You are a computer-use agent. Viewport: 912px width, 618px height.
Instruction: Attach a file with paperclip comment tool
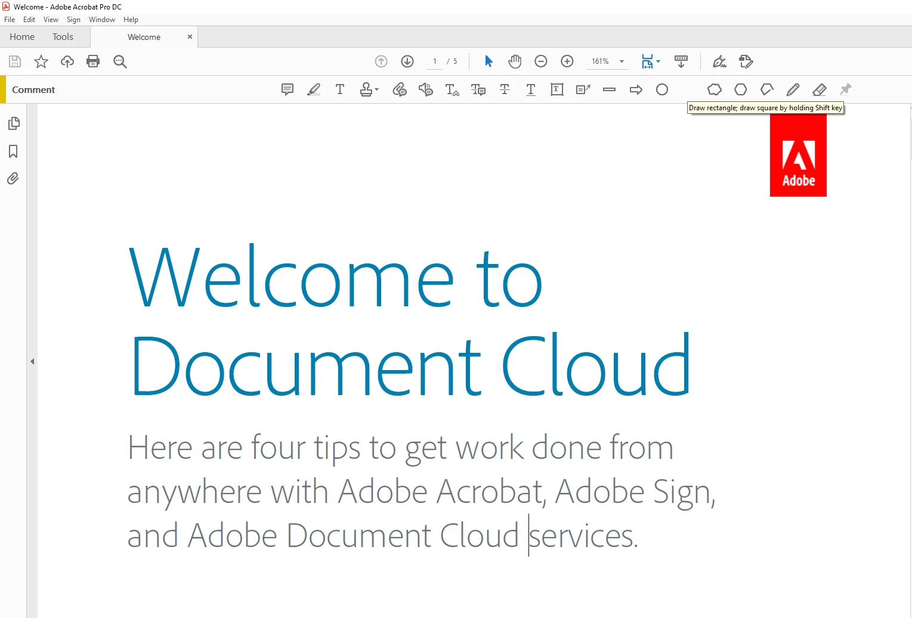400,89
